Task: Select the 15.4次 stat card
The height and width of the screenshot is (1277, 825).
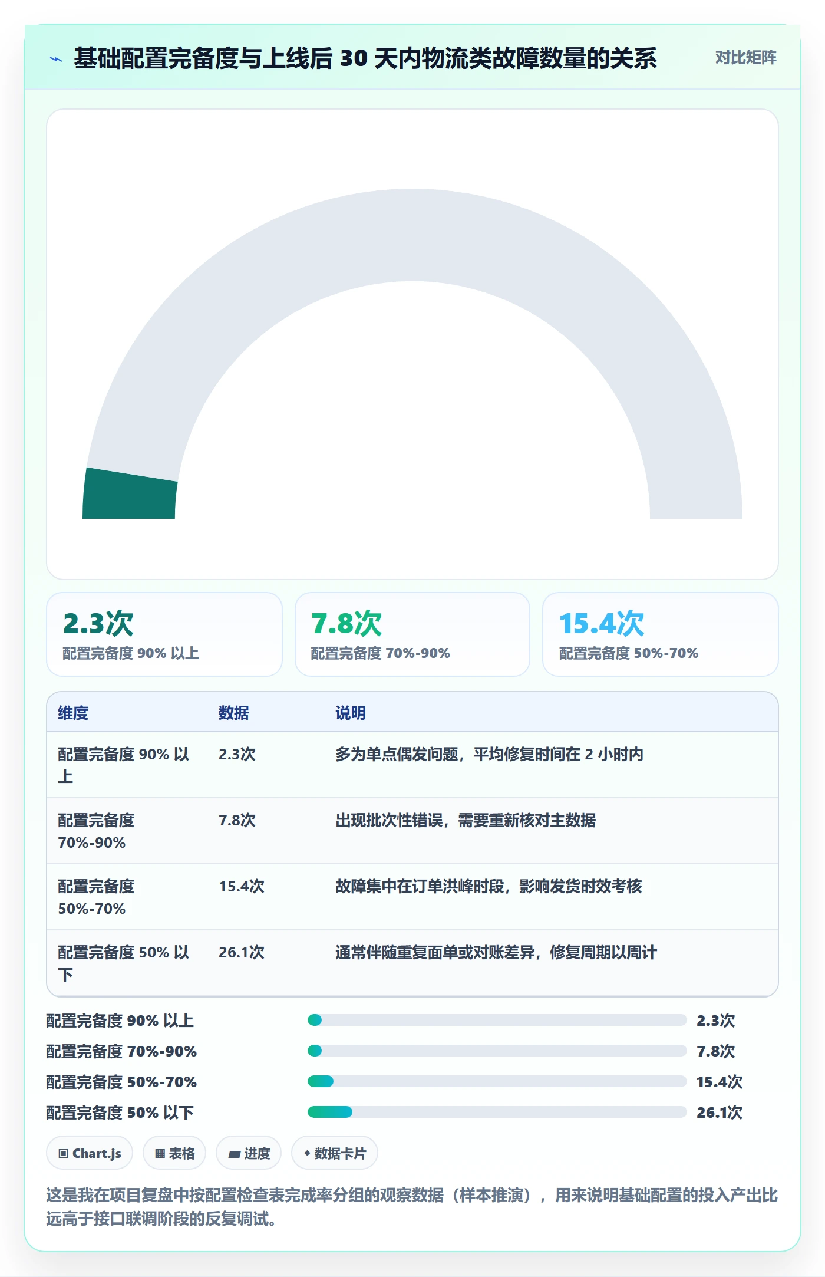Action: tap(661, 634)
